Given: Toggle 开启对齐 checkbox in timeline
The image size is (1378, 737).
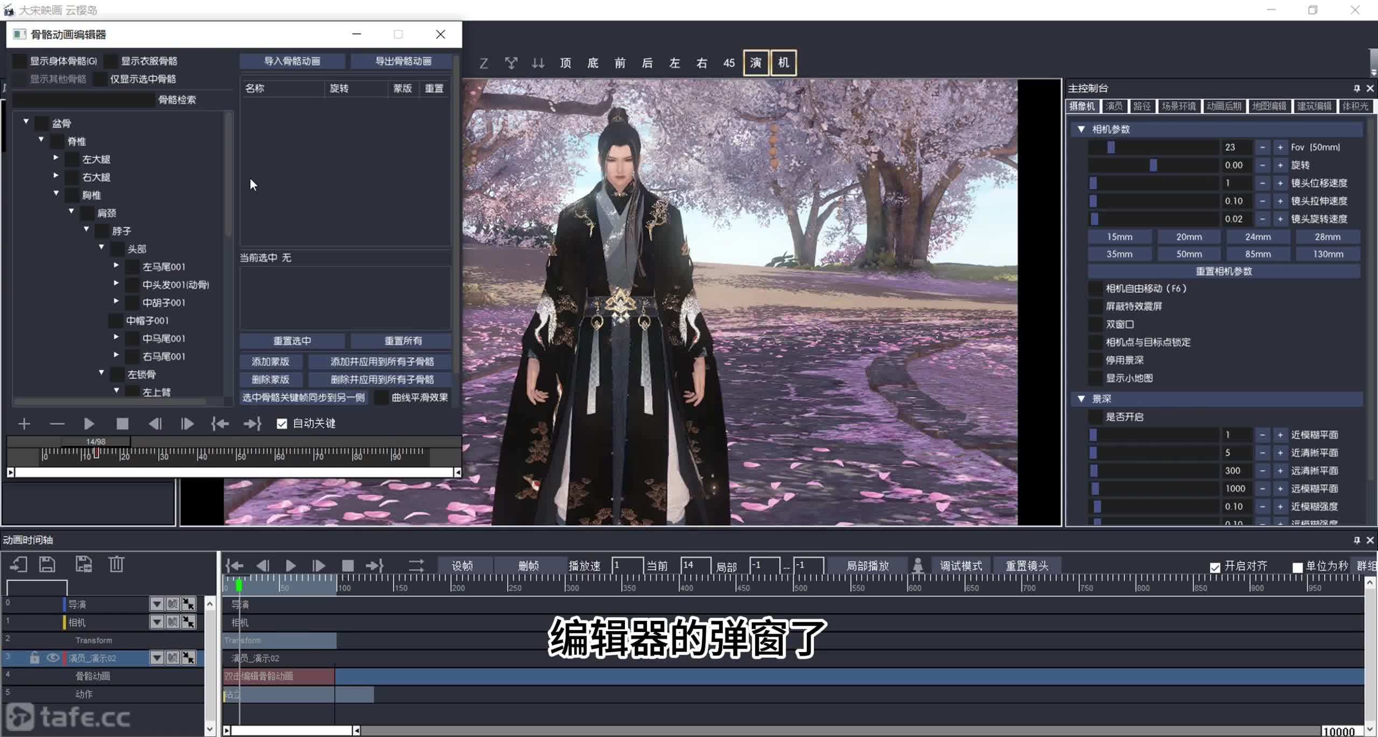Looking at the screenshot, I should tap(1215, 567).
